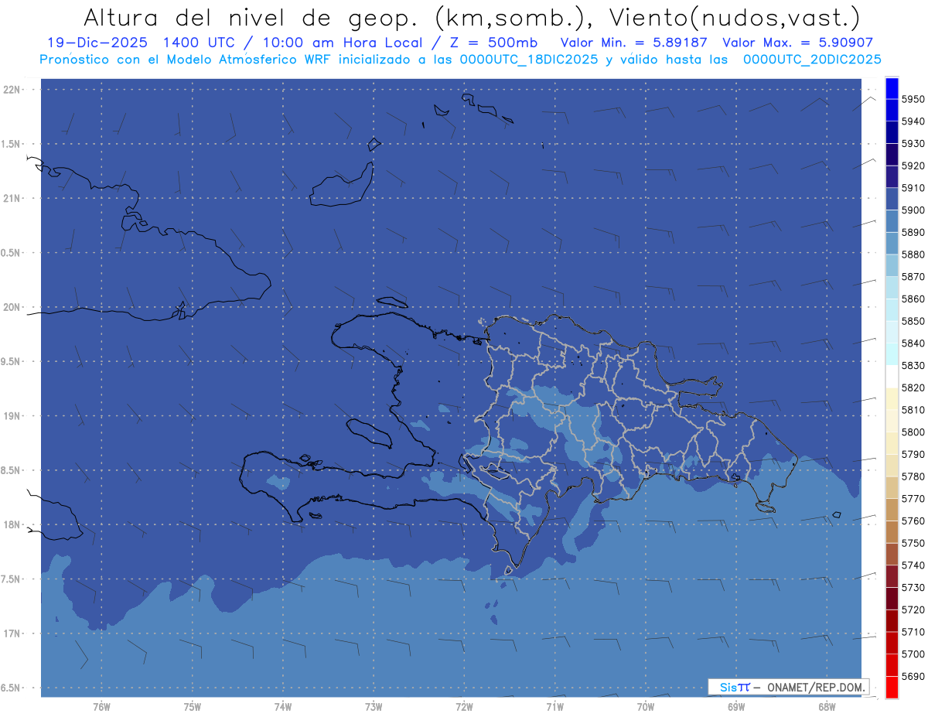928x717 pixels.
Task: Click the '5820' legend value
Action: click(913, 388)
